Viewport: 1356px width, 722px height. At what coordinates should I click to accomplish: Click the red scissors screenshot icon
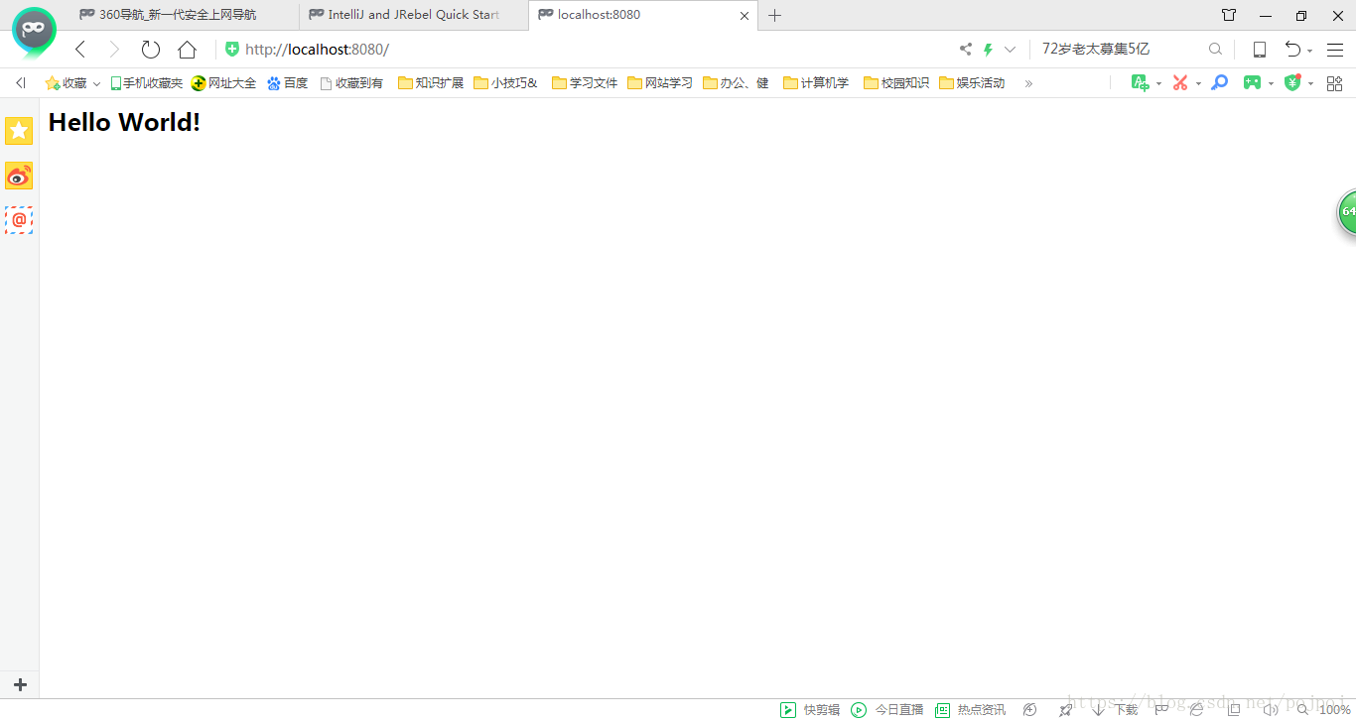[x=1179, y=83]
